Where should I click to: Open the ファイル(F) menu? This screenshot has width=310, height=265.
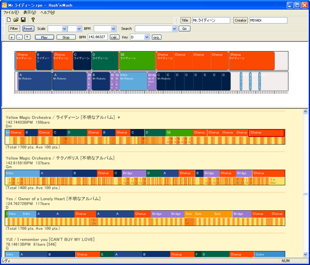11,12
